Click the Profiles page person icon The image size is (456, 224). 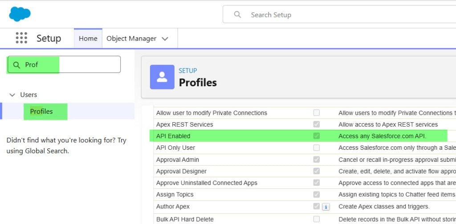click(162, 77)
